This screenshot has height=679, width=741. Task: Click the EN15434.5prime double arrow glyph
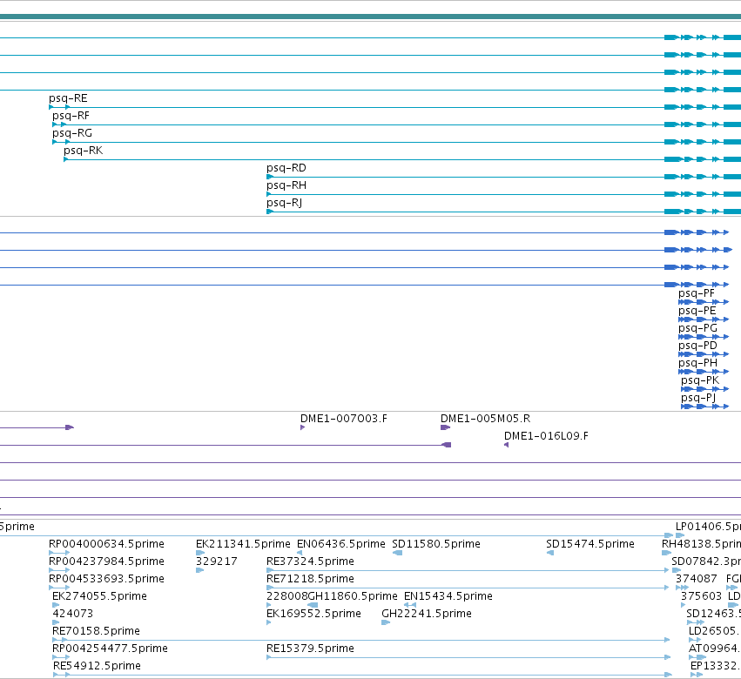(x=410, y=605)
